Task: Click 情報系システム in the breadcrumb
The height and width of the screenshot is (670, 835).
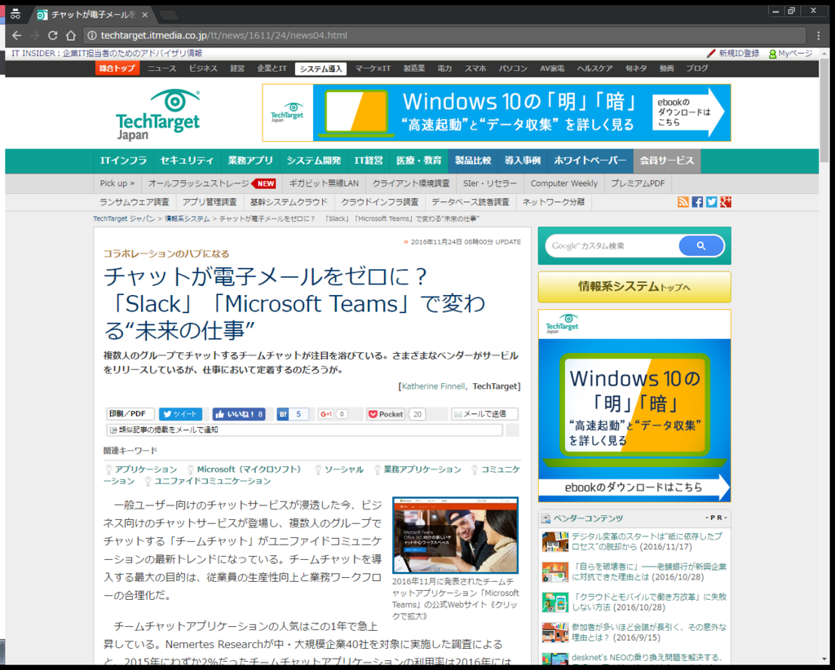Action: (x=187, y=218)
